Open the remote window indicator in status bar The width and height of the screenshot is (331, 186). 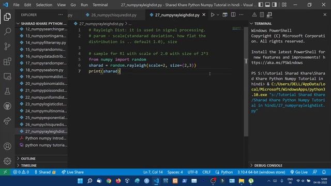coord(5,172)
